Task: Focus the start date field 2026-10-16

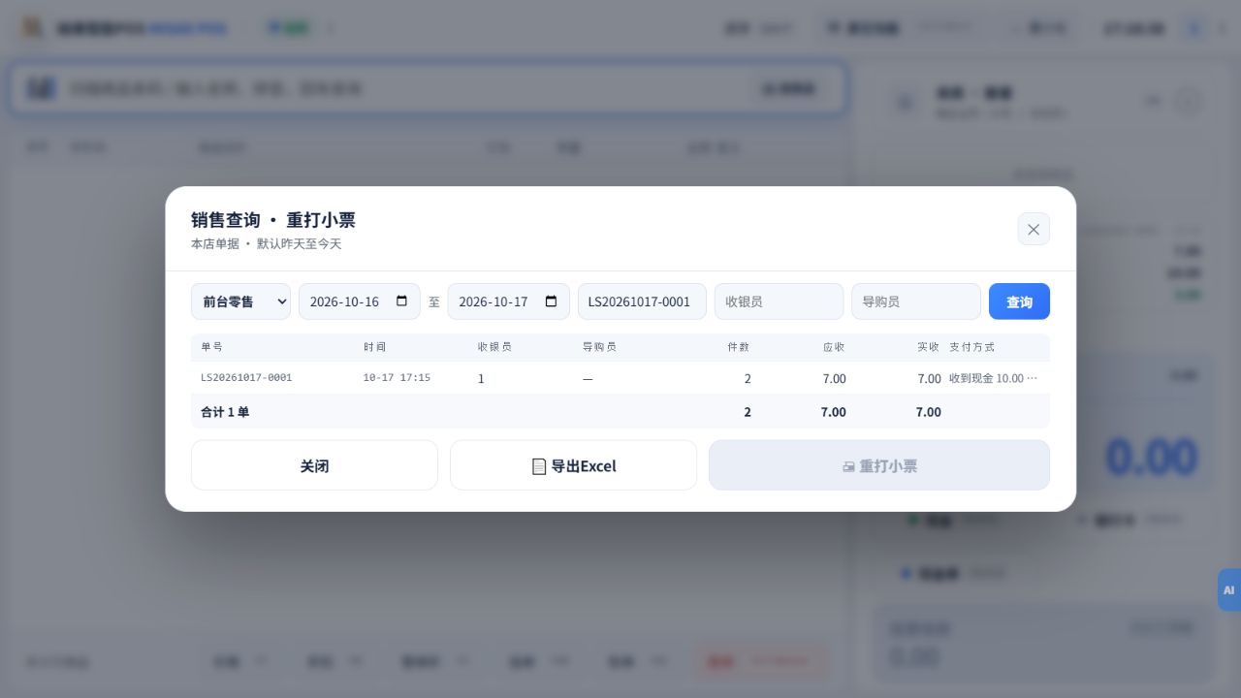Action: tap(360, 301)
